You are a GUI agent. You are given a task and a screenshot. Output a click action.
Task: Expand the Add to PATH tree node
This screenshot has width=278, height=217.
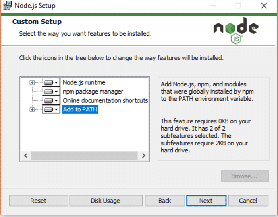point(32,109)
